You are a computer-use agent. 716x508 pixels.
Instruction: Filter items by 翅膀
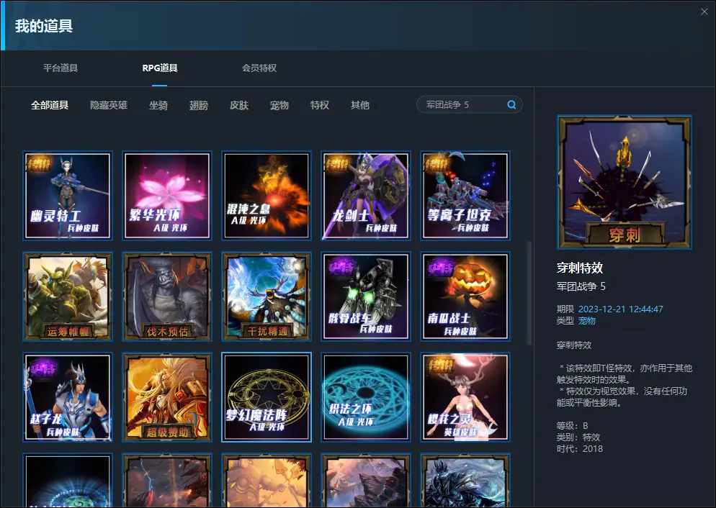199,105
